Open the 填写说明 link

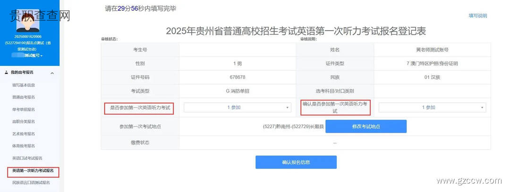pos(478,16)
